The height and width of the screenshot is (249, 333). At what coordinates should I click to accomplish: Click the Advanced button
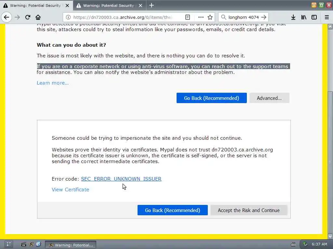(269, 98)
